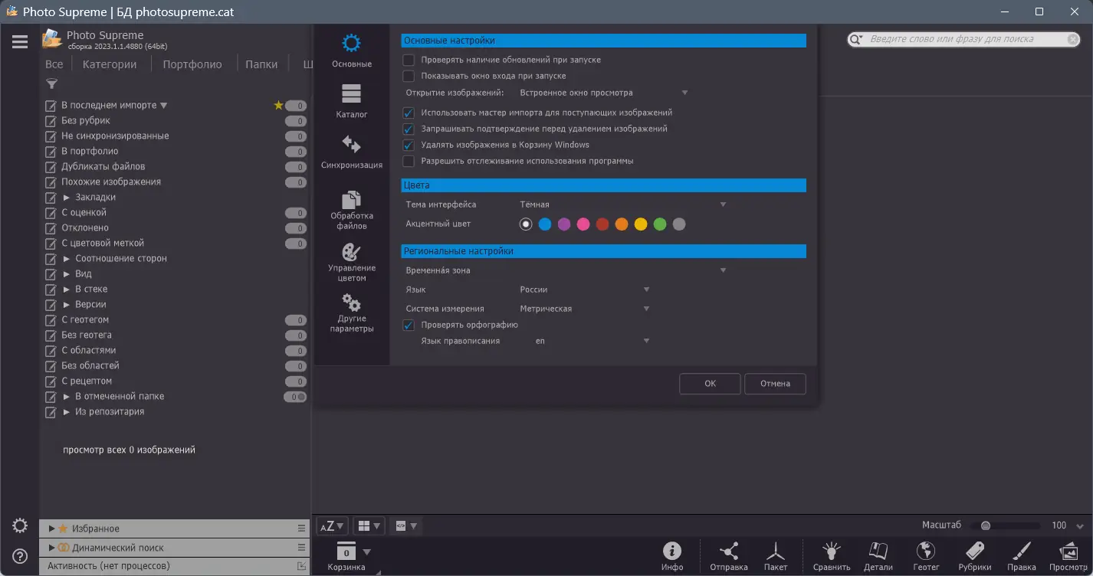The image size is (1093, 576).
Task: Select the Похожие изображения row
Action: [175, 182]
